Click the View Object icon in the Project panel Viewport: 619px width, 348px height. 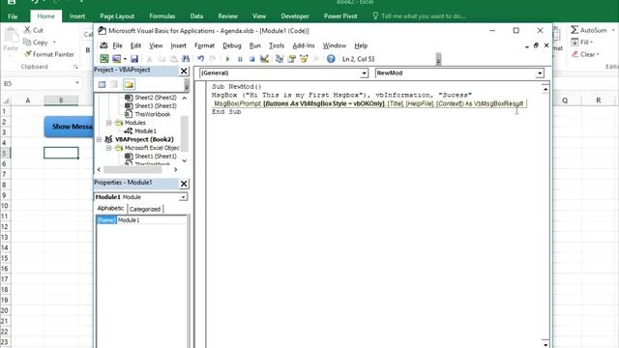[x=114, y=84]
